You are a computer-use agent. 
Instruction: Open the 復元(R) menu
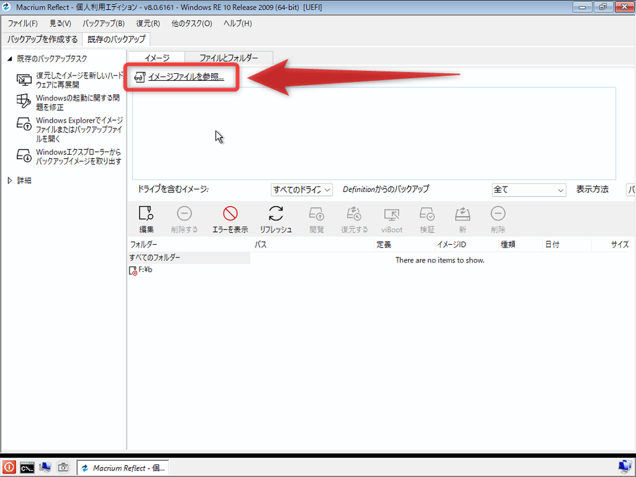coord(148,23)
